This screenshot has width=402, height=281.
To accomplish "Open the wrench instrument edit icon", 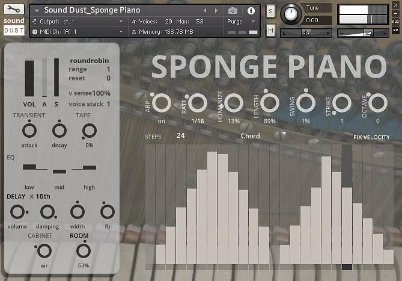I will (14, 9).
